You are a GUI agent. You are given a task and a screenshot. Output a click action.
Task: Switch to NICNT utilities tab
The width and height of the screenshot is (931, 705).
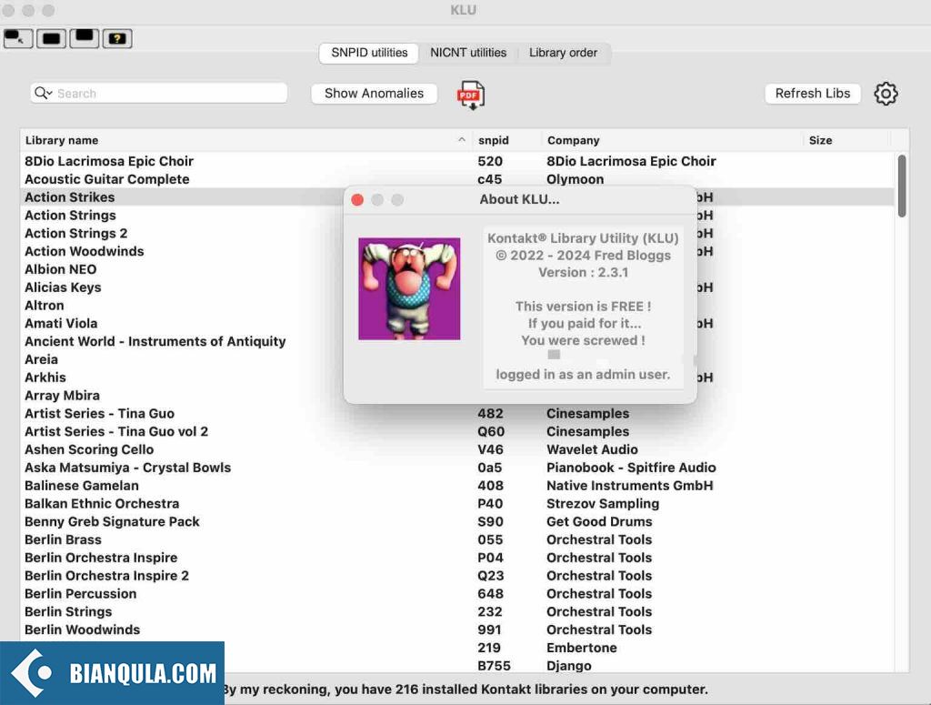coord(468,53)
